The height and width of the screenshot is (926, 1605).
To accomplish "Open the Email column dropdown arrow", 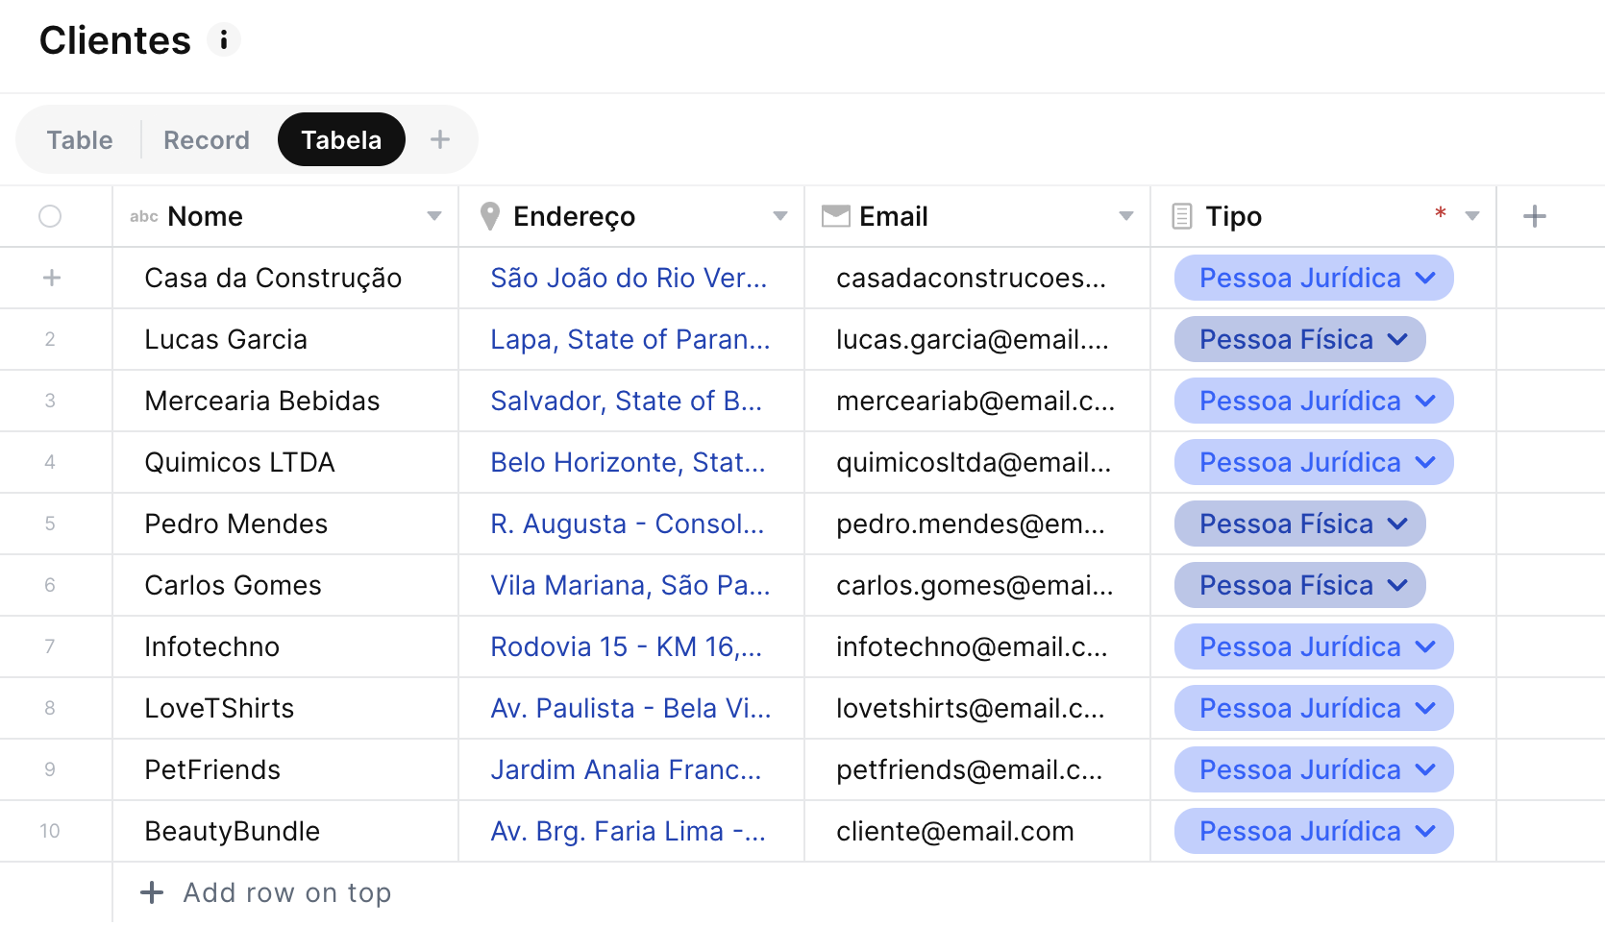I will coord(1126,216).
